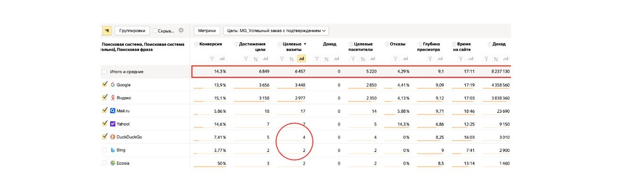
Task: Open table settings gear icon
Action: tap(181, 30)
